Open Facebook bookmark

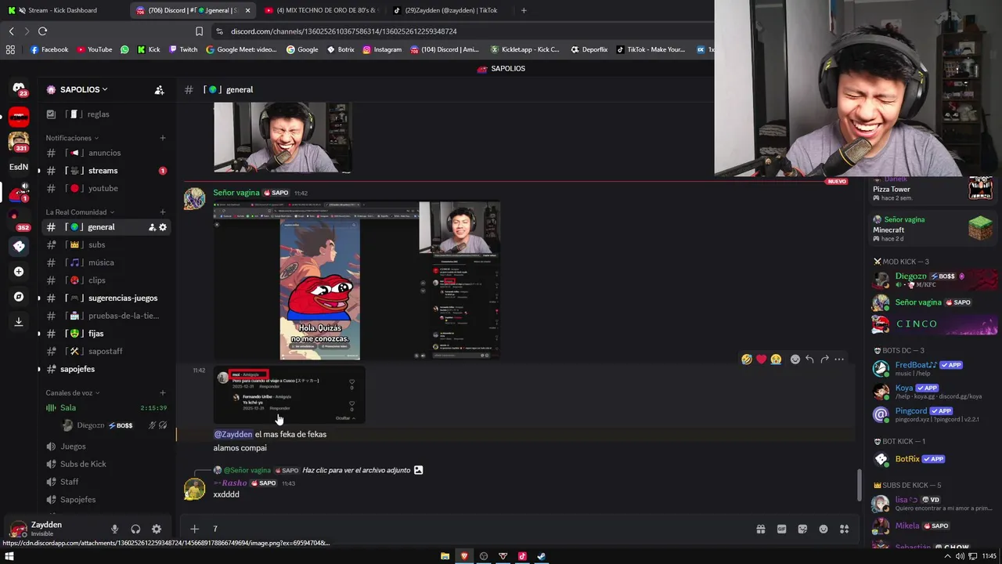click(49, 49)
